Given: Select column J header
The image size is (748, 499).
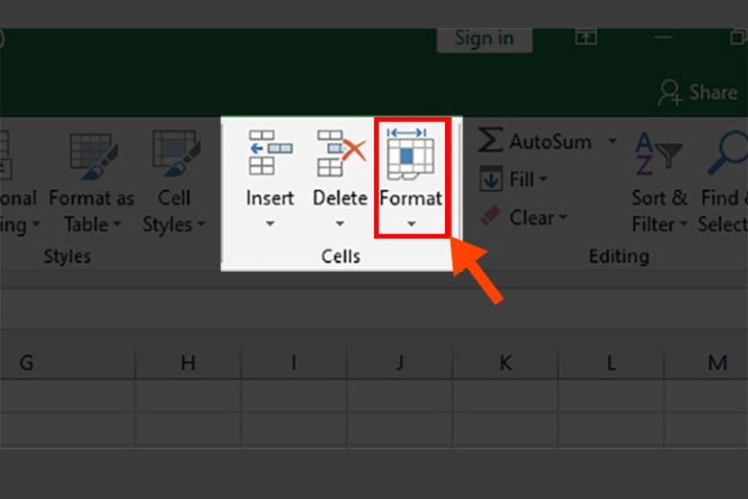Looking at the screenshot, I should pos(400,363).
